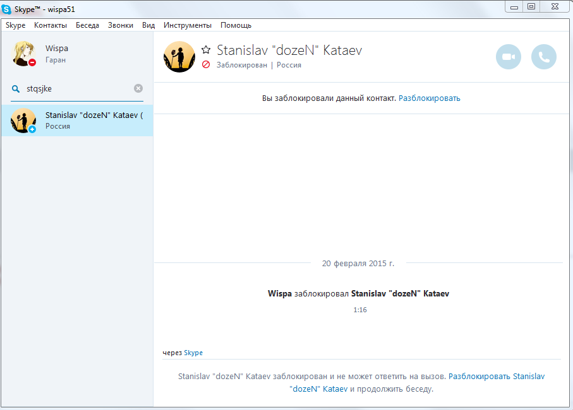573x410 pixels.
Task: Click the Россия text in conversation header
Action: pyautogui.click(x=289, y=65)
